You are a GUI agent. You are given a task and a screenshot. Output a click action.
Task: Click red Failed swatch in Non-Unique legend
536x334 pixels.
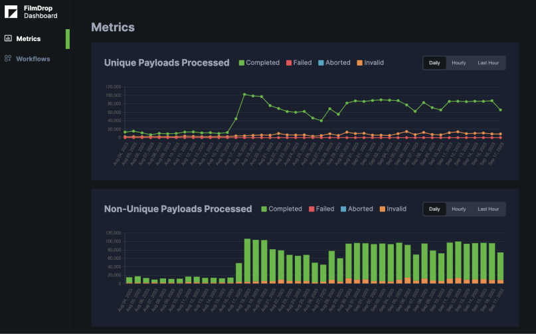pyautogui.click(x=312, y=209)
